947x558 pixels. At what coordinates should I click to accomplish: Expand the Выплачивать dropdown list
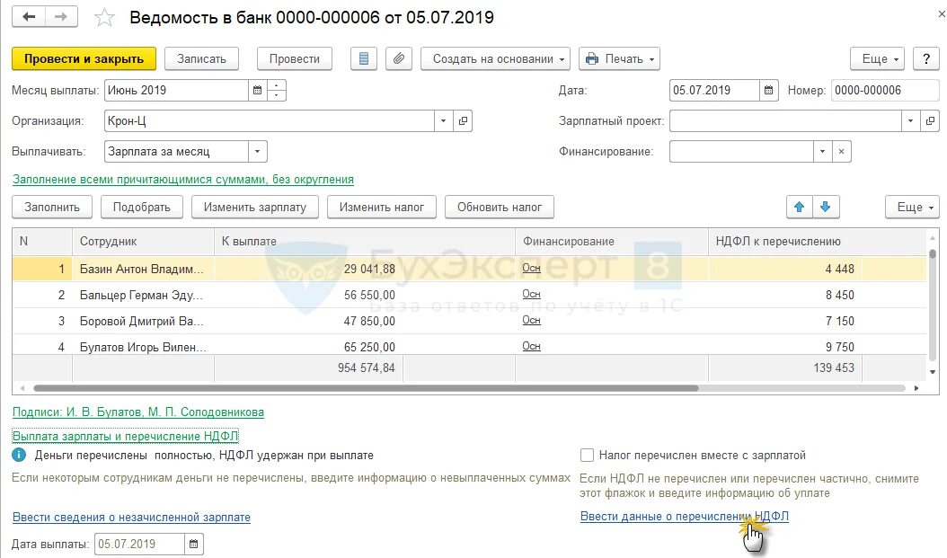(x=257, y=152)
